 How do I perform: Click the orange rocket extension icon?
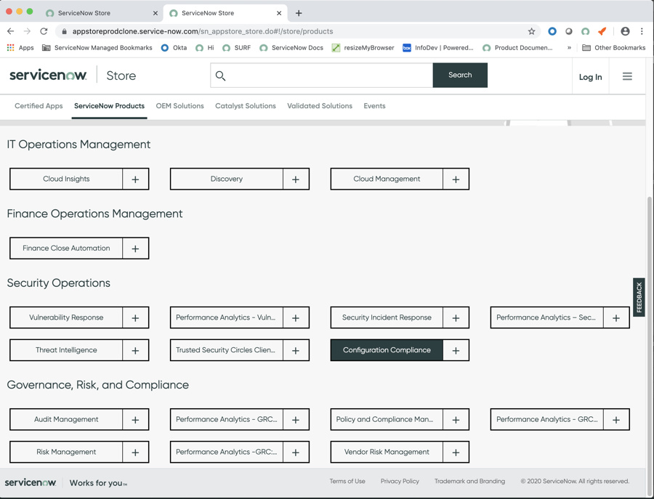point(602,31)
